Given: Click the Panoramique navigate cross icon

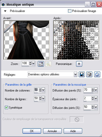Looking at the screenshot, I should [x=79, y=64].
